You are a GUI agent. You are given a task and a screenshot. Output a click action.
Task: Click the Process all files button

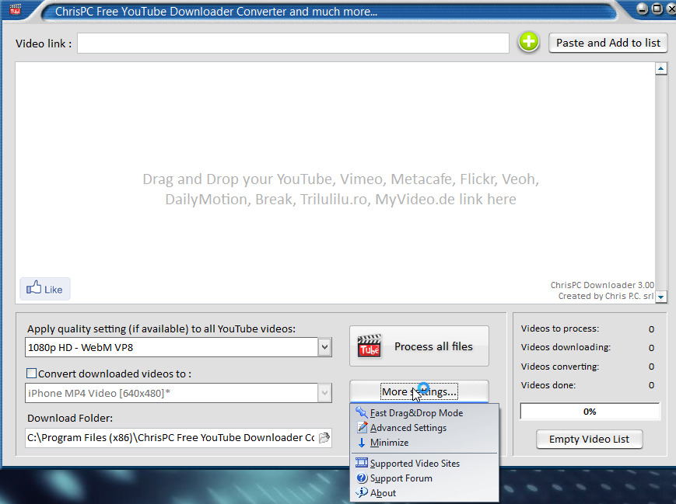click(x=419, y=346)
